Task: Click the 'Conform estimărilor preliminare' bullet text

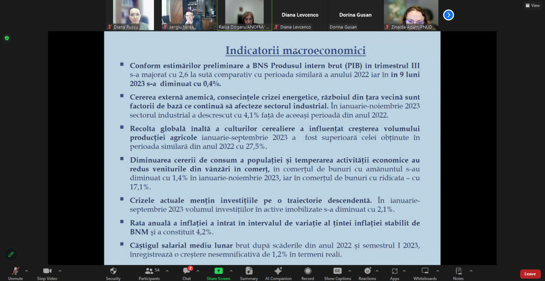Action: [x=274, y=74]
